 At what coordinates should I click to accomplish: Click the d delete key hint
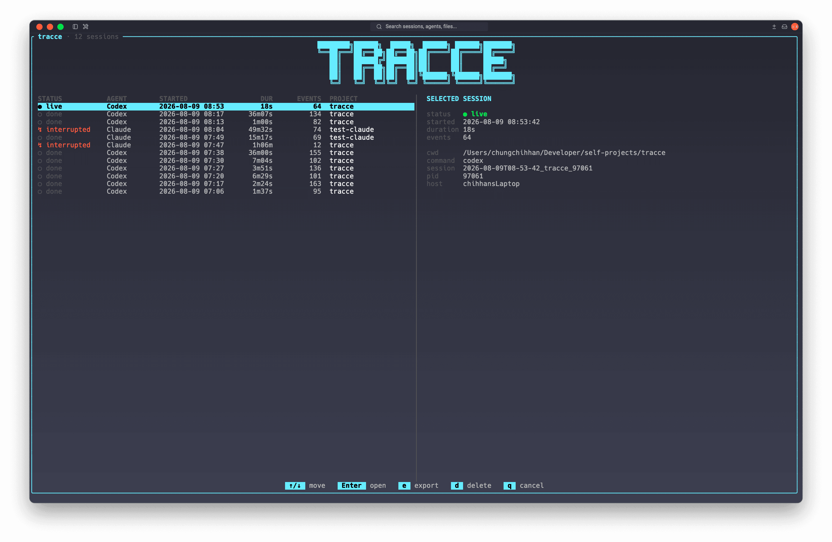tap(471, 486)
